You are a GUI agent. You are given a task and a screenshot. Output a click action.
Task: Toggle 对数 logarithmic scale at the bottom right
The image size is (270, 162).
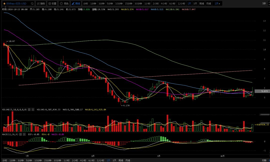[x=264, y=160]
